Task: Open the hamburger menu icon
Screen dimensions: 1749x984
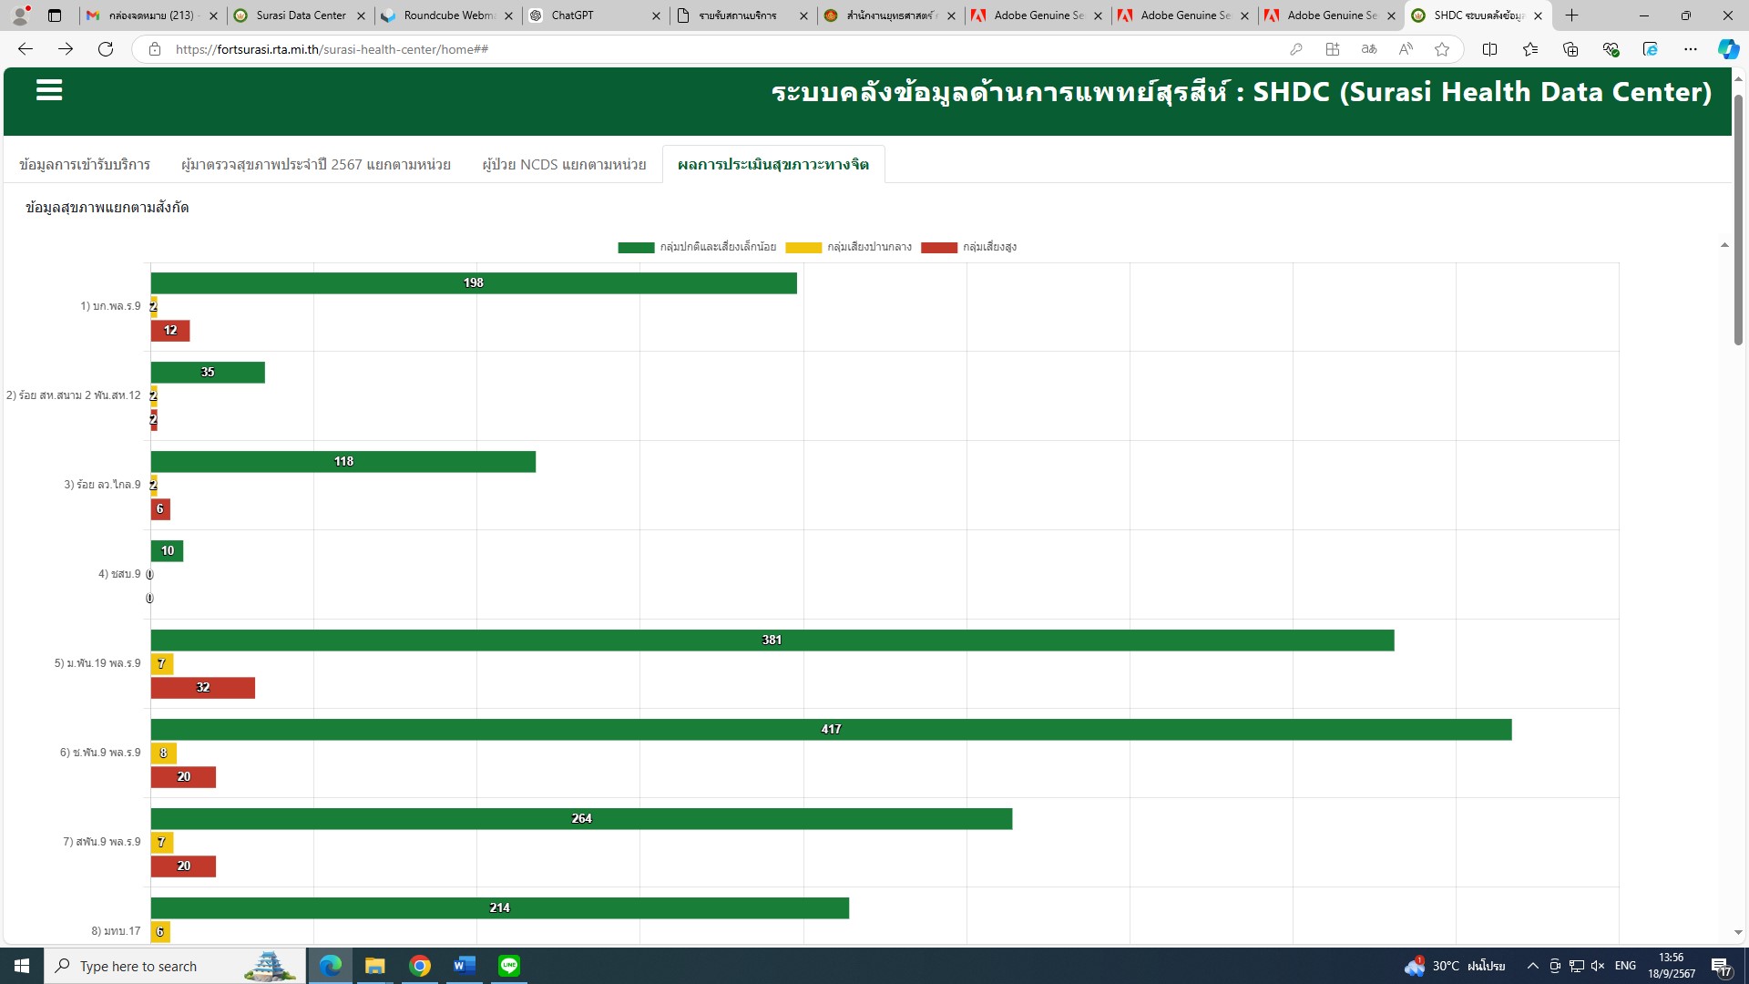Action: 49,90
